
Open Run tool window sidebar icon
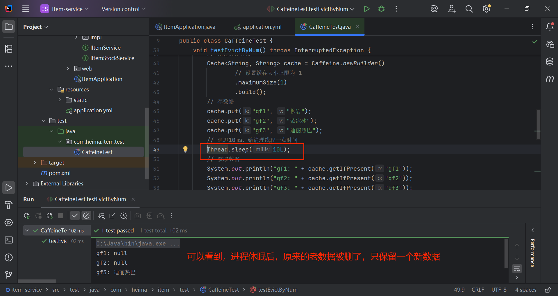(x=9, y=188)
